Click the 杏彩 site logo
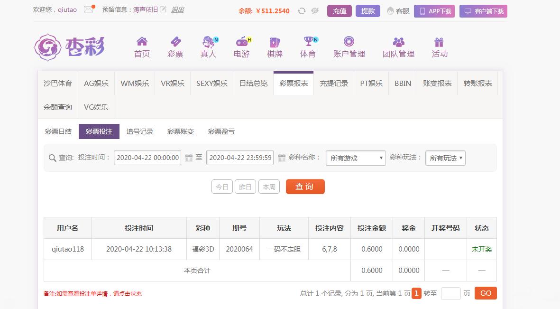The height and width of the screenshot is (309, 560). click(x=69, y=47)
